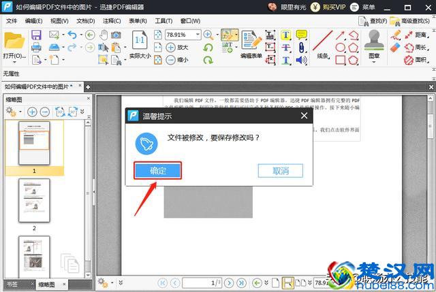Expand the 打开(O) dropdown arrow

14,63
